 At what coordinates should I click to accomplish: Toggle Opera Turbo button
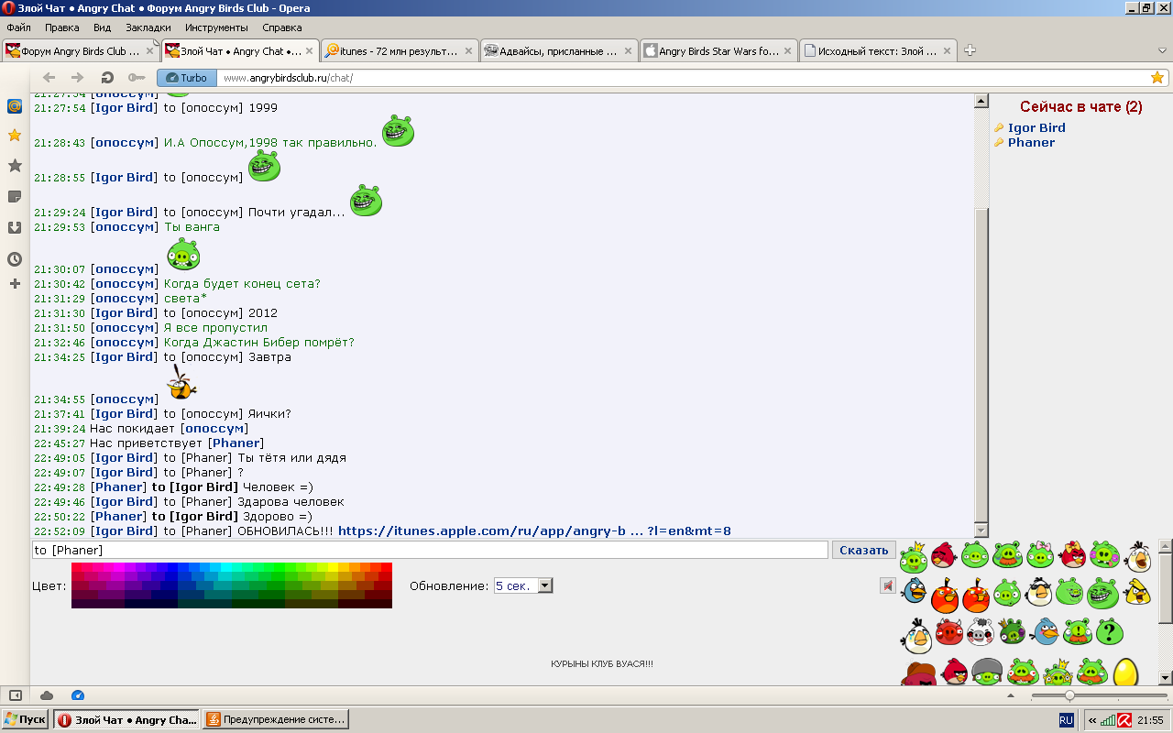187,78
